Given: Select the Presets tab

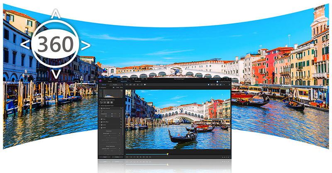Looking at the screenshot, I should tap(115, 85).
